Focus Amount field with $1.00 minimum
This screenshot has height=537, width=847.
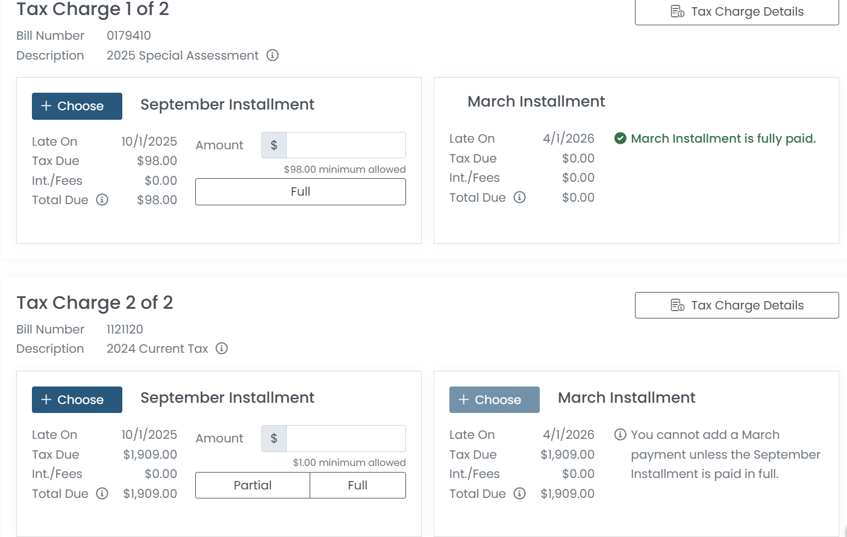345,438
